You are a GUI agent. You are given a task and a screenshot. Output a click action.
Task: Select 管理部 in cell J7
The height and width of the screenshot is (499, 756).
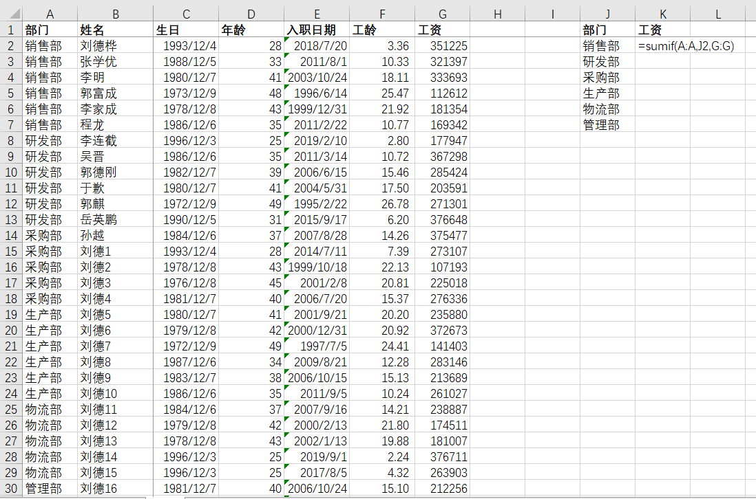tap(601, 125)
